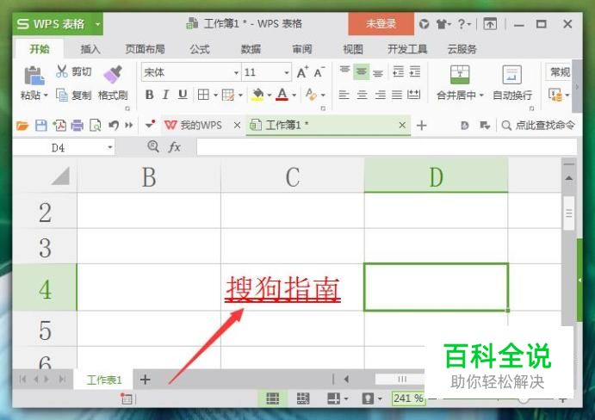Open the 常规 number format box
595x420 pixels.
click(x=560, y=72)
